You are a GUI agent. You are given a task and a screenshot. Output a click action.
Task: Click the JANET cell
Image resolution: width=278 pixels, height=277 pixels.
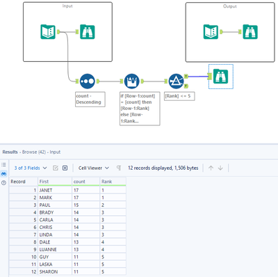(x=55, y=190)
